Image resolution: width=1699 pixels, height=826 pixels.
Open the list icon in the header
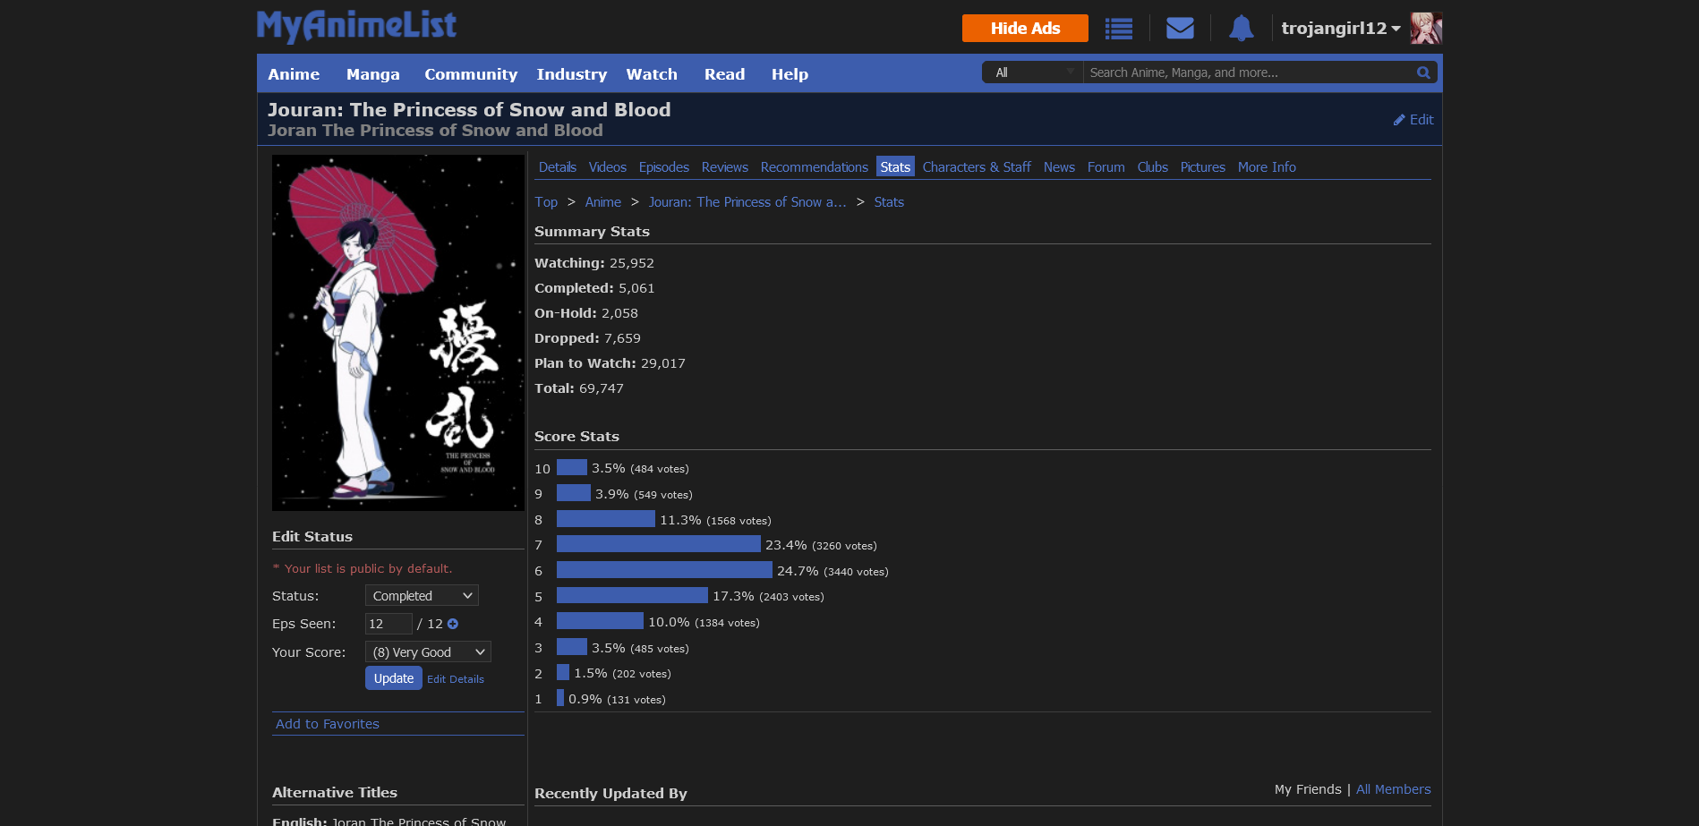tap(1118, 29)
